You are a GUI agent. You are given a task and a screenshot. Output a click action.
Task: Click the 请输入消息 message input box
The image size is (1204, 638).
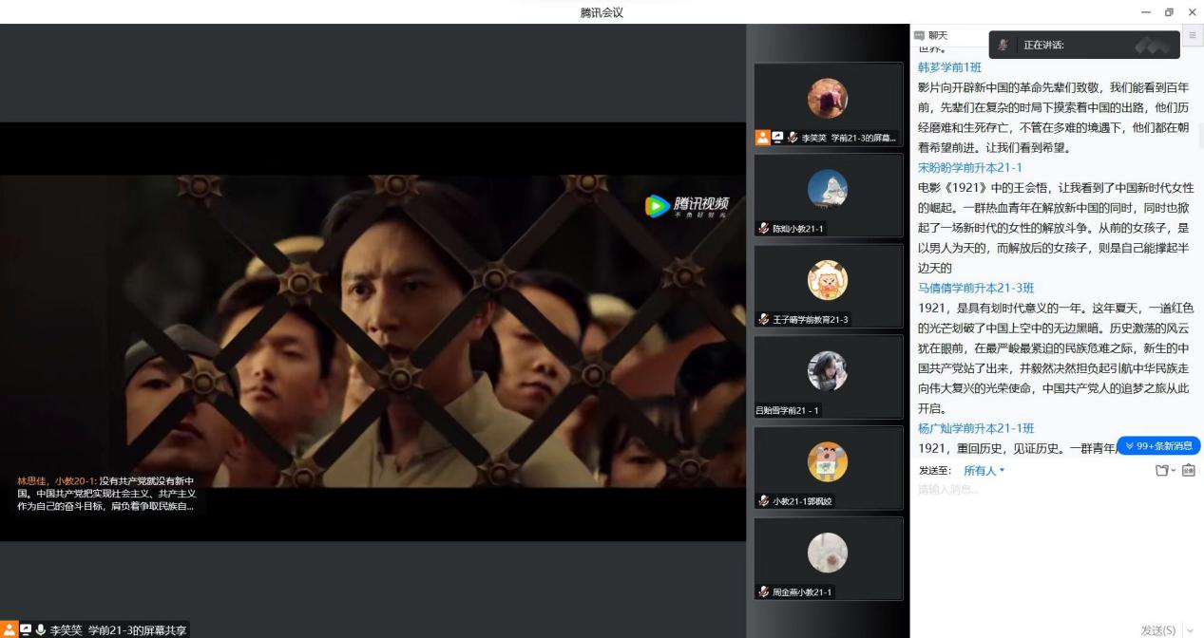click(x=1057, y=551)
